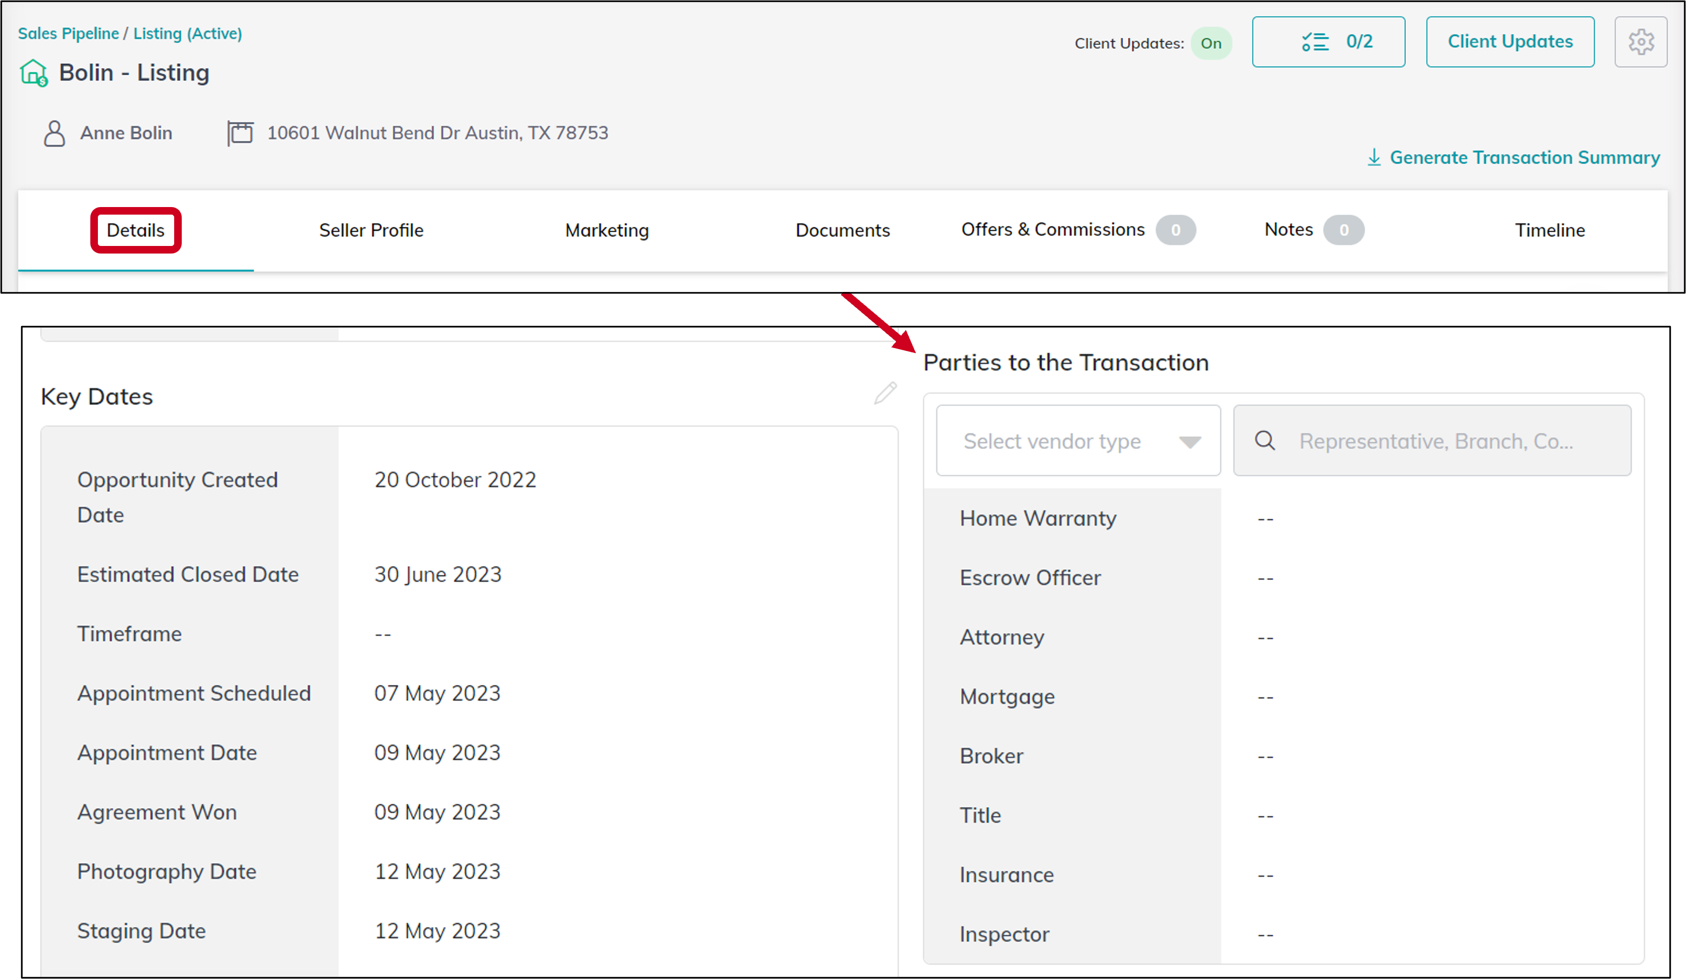Open the Marketing tab

click(x=607, y=230)
